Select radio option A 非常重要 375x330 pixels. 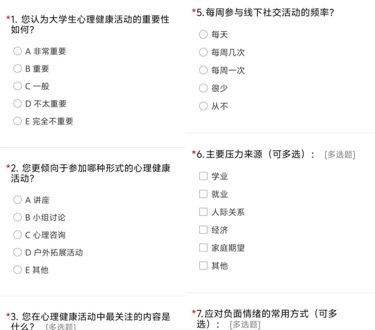pyautogui.click(x=17, y=51)
